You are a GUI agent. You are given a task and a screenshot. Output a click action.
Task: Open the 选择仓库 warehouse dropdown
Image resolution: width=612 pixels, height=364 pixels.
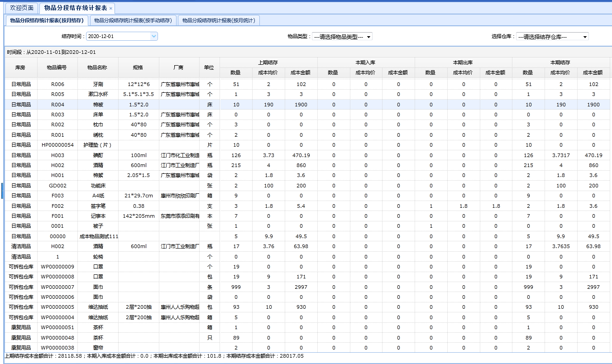pyautogui.click(x=552, y=37)
